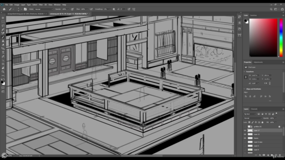The height and width of the screenshot is (160, 285).
Task: Select the Rectangular Marquee tool
Action: [x=3, y=22]
